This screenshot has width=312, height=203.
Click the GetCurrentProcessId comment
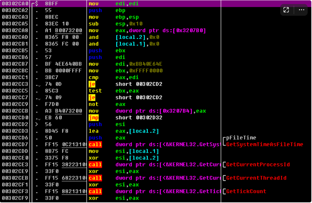pos(258,165)
